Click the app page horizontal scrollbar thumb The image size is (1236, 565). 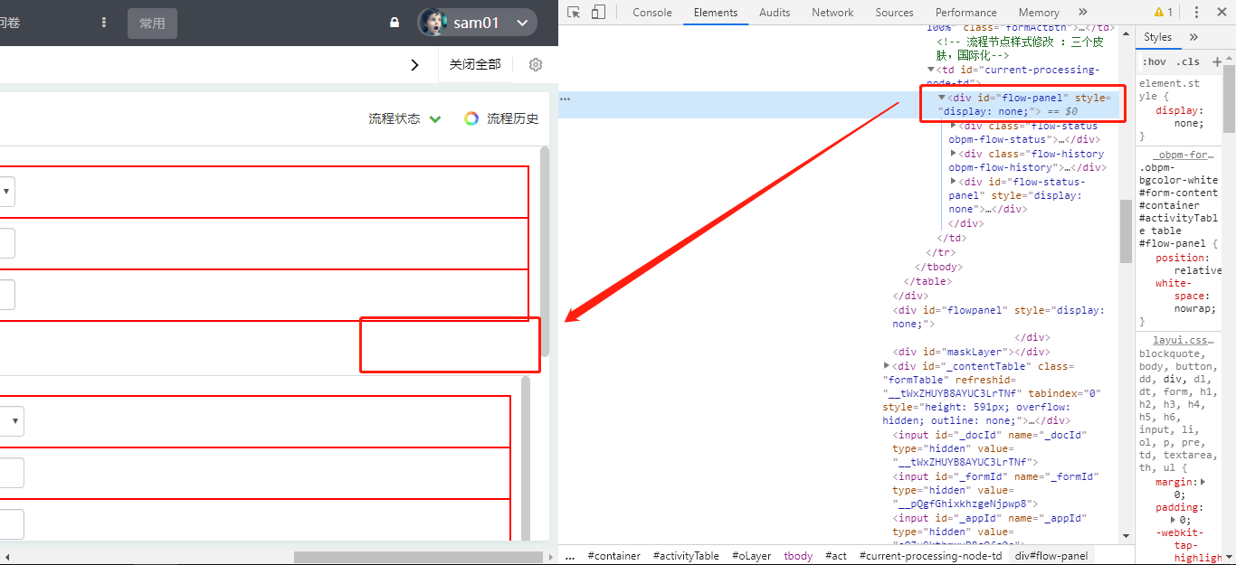418,557
